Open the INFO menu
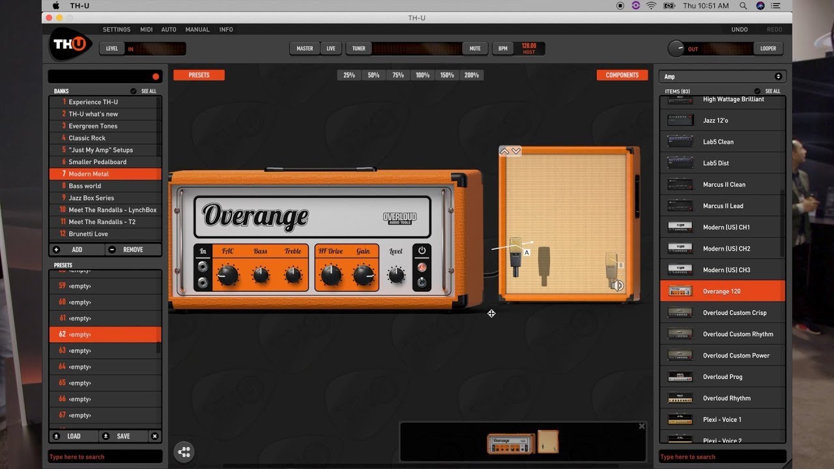The height and width of the screenshot is (469, 834). click(226, 29)
